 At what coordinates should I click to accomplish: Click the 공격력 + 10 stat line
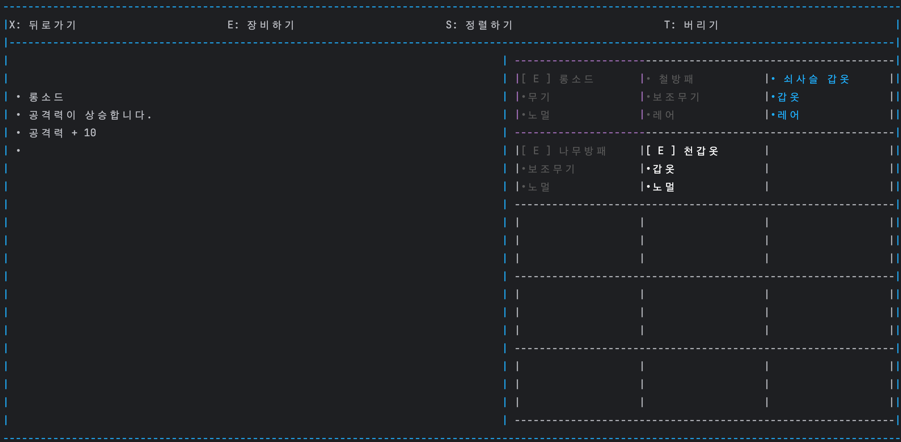tap(62, 133)
